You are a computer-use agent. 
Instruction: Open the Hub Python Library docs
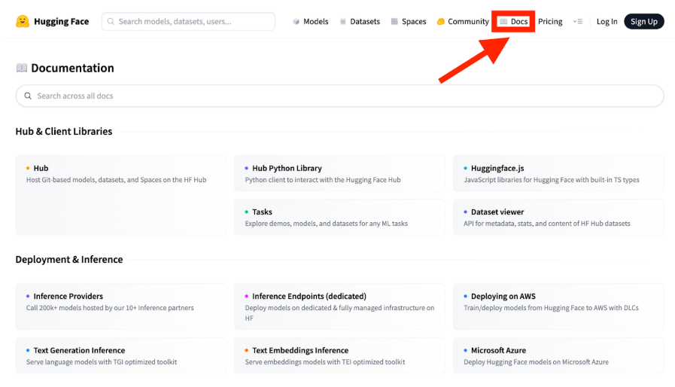coord(339,174)
